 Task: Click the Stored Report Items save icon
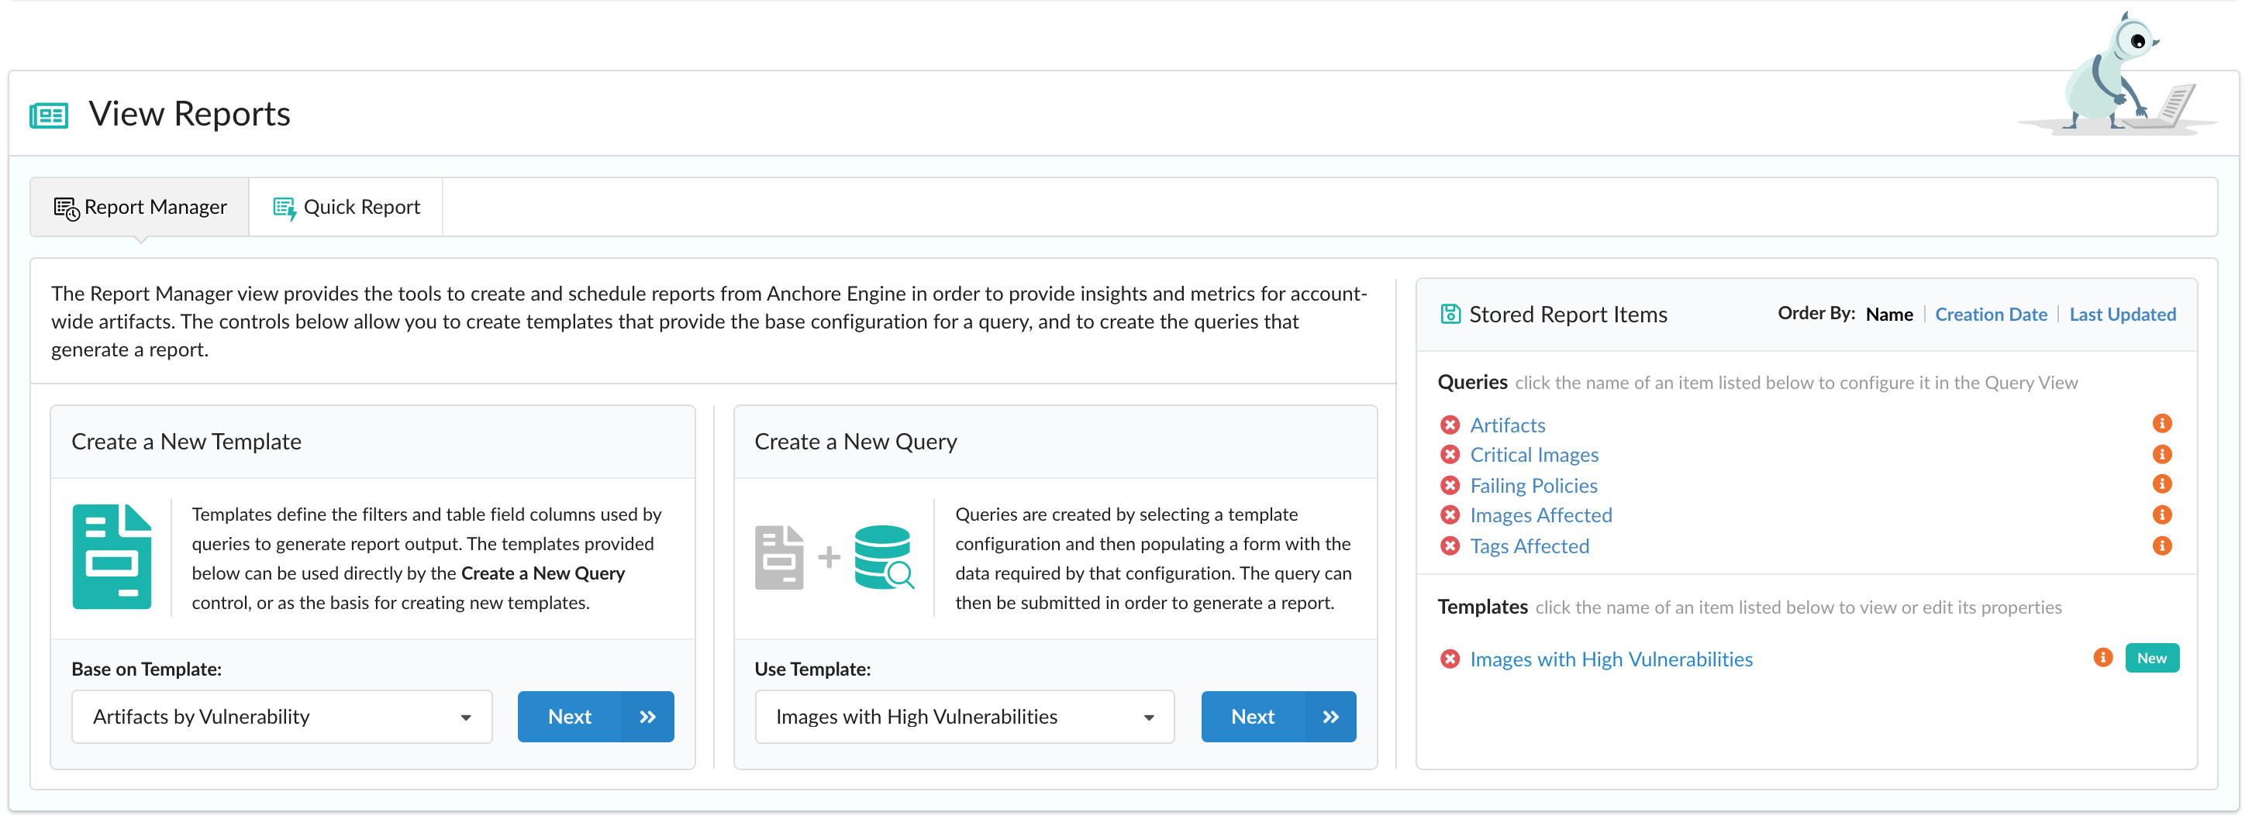1450,313
